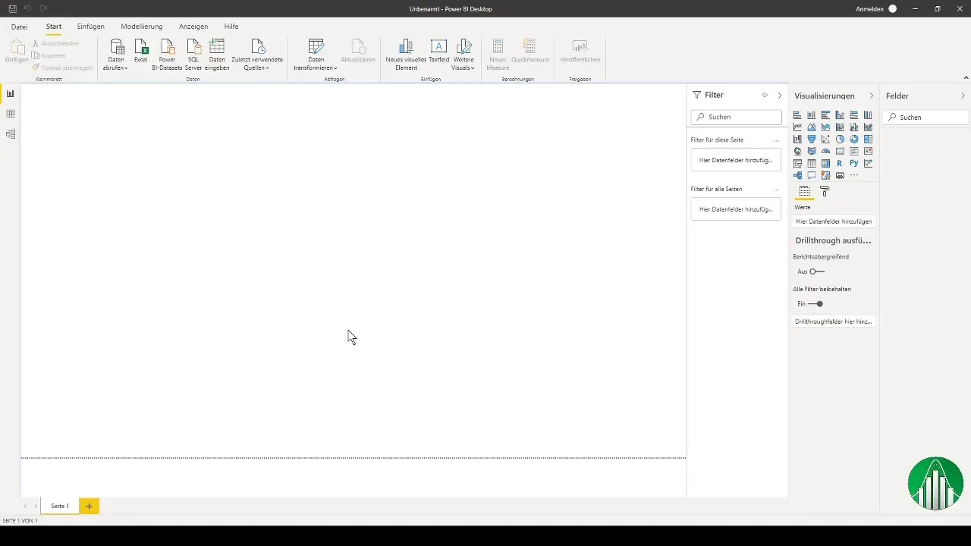Image resolution: width=971 pixels, height=546 pixels.
Task: Insert a Neues visuelles Element
Action: (x=406, y=55)
